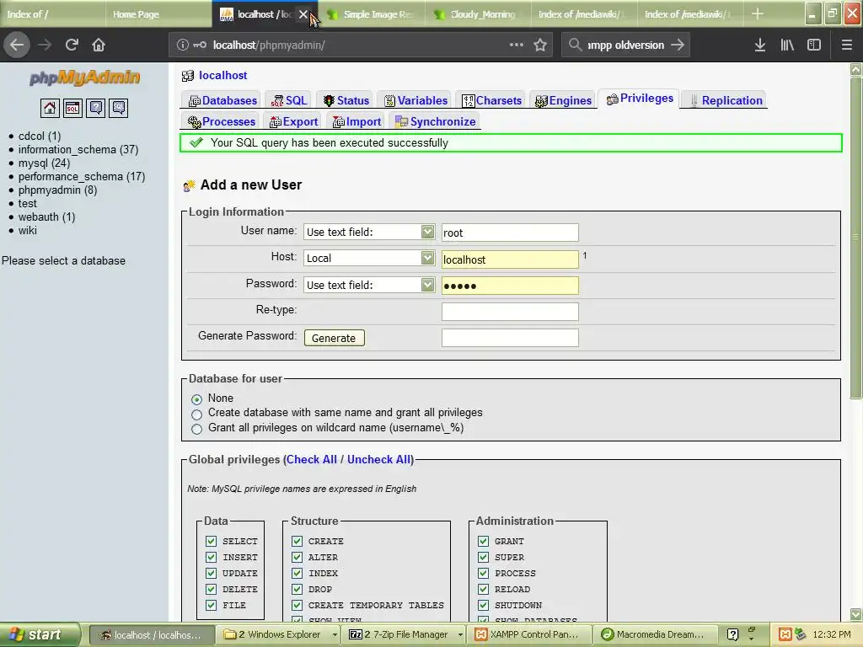The width and height of the screenshot is (863, 647).
Task: Open the Replication tab
Action: tap(724, 101)
